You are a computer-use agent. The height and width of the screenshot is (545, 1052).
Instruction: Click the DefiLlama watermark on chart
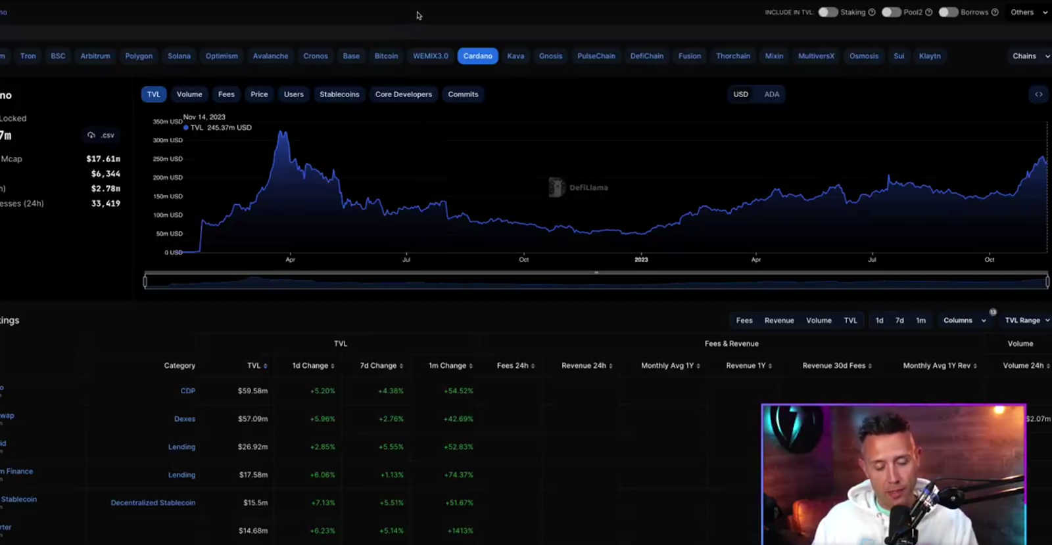coord(579,188)
